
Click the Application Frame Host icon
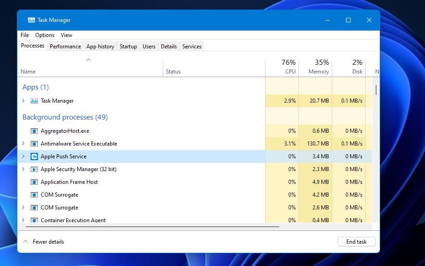pyautogui.click(x=34, y=182)
